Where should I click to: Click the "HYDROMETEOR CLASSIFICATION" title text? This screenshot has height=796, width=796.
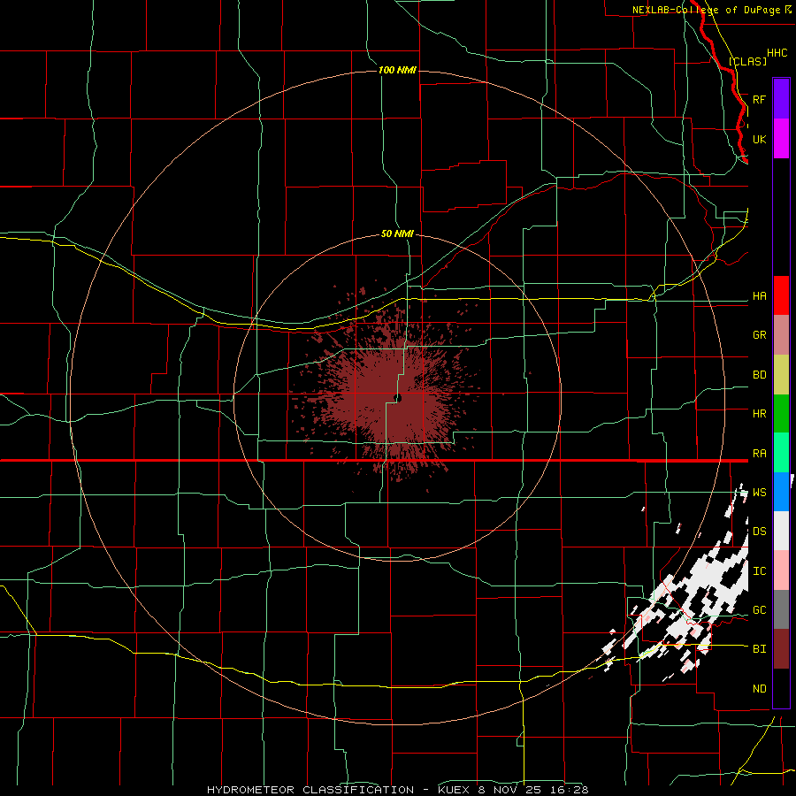point(310,790)
